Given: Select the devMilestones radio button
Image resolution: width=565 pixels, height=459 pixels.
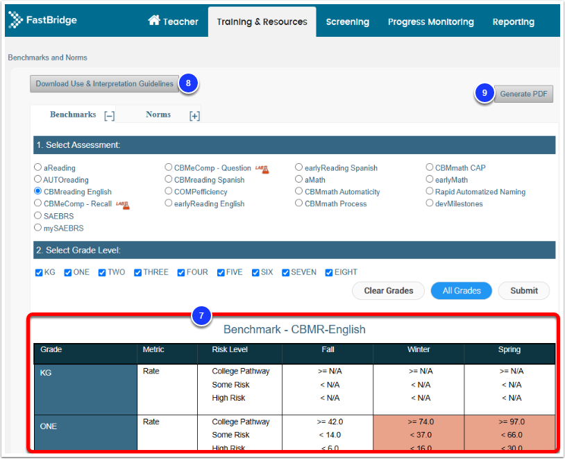Looking at the screenshot, I should (x=430, y=203).
